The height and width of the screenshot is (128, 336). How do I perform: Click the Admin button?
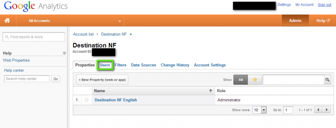[295, 21]
